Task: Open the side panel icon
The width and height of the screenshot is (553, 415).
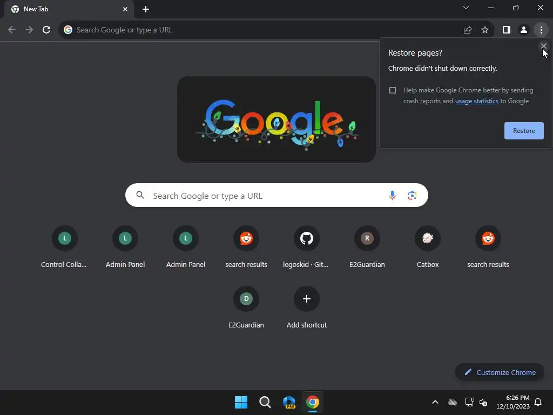Action: click(507, 30)
